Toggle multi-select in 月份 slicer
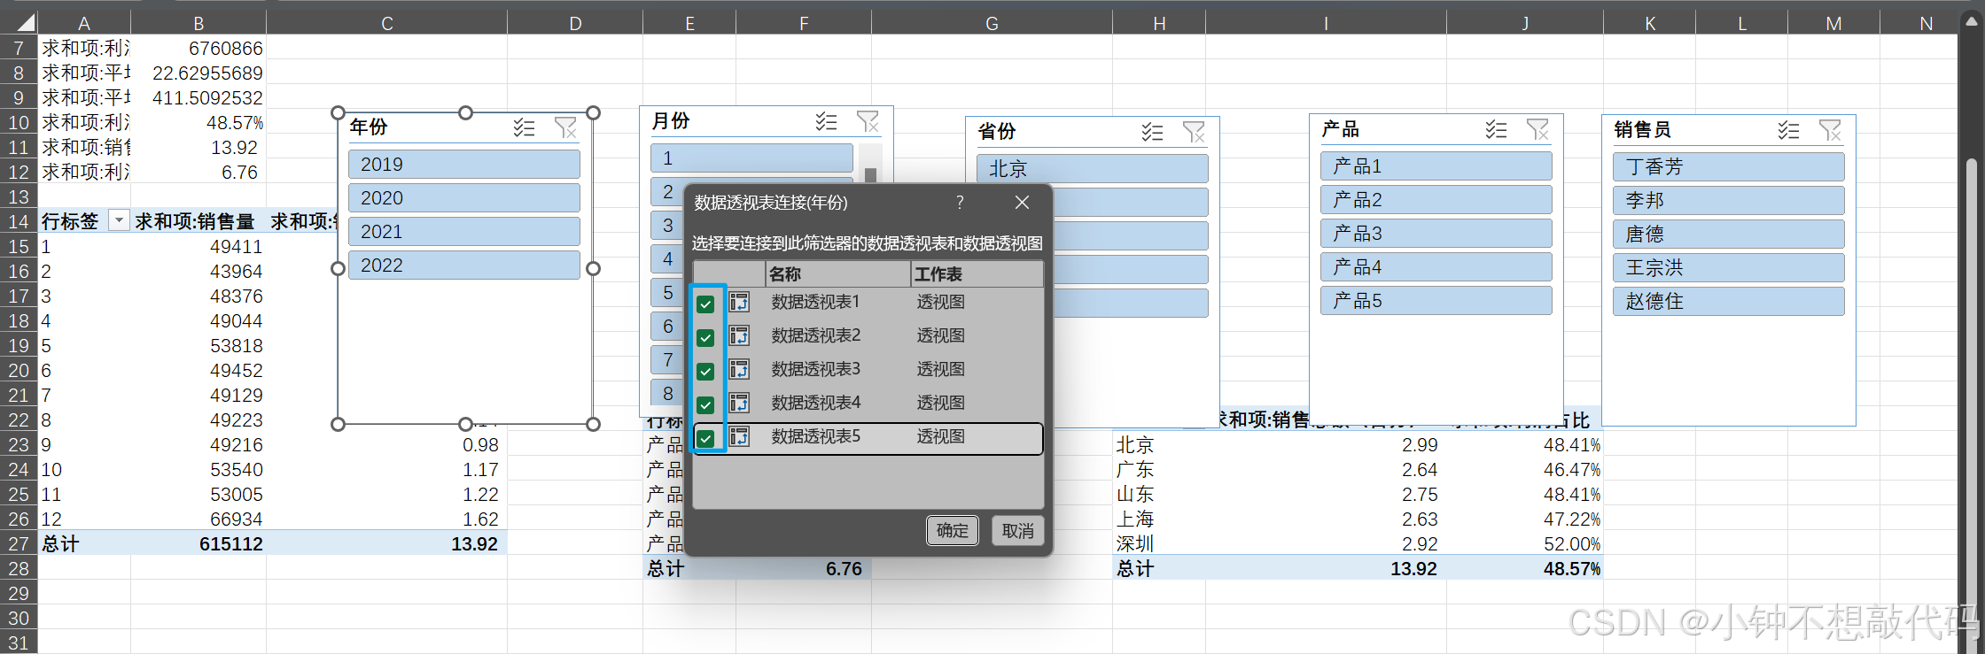Screen dimensions: 1985x654 point(826,122)
